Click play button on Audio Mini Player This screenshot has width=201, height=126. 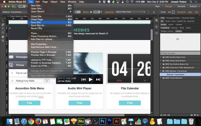tap(91, 79)
